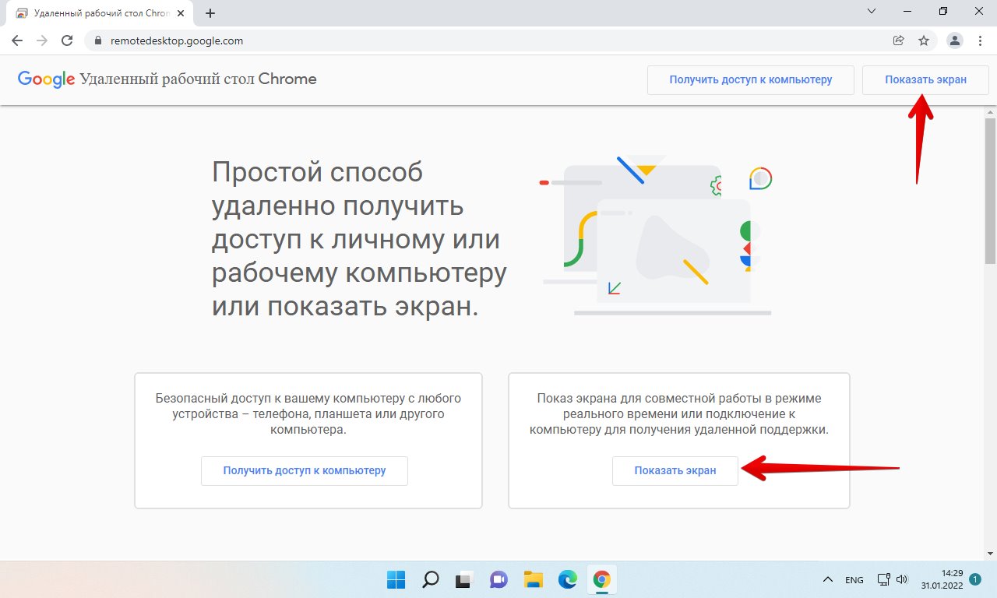997x598 pixels.
Task: Click the top Получить доступ к компьютеру button
Action: click(751, 79)
